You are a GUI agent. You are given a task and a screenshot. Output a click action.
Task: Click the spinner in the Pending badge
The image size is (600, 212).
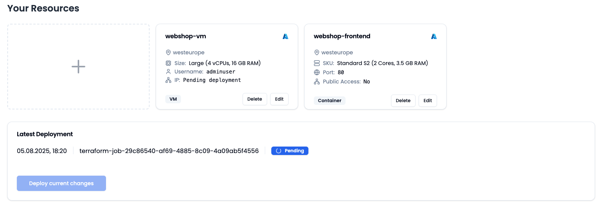[279, 151]
